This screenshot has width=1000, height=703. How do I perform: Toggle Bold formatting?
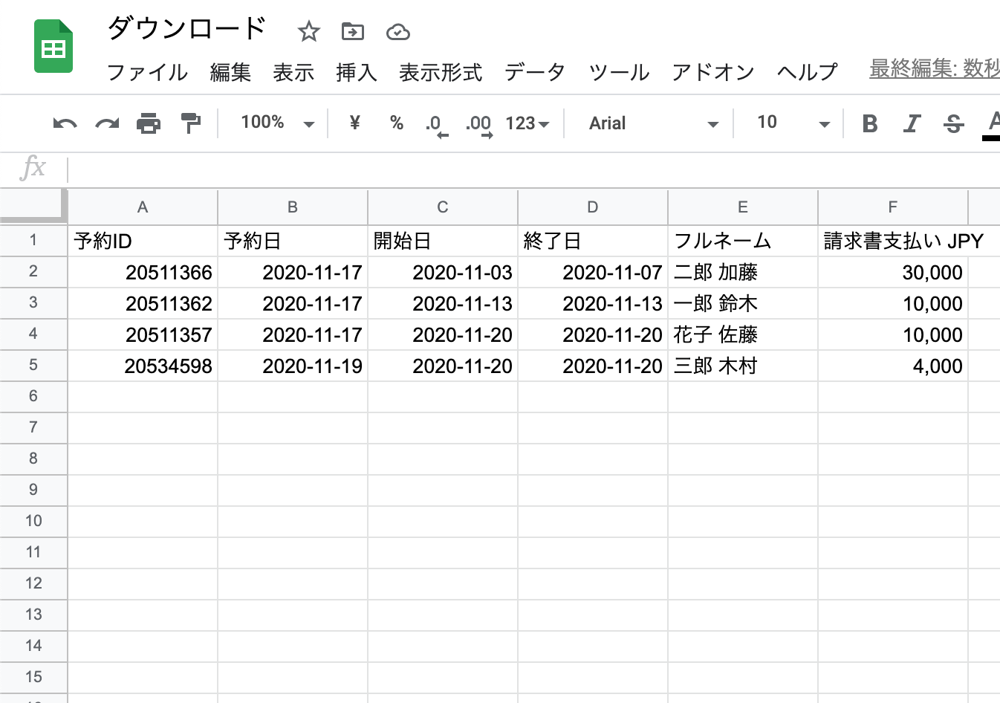(x=869, y=123)
